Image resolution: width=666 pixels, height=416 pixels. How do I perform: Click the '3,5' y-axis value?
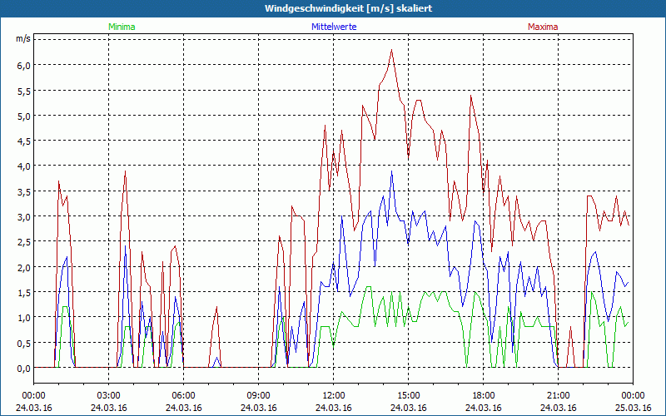(24, 192)
